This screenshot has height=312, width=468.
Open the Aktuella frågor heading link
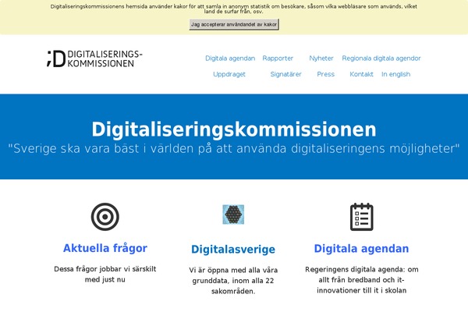tap(105, 248)
